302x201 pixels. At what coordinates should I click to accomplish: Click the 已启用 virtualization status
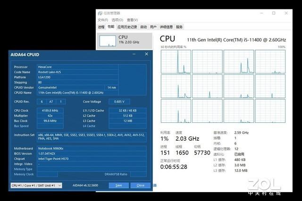coord(239,154)
